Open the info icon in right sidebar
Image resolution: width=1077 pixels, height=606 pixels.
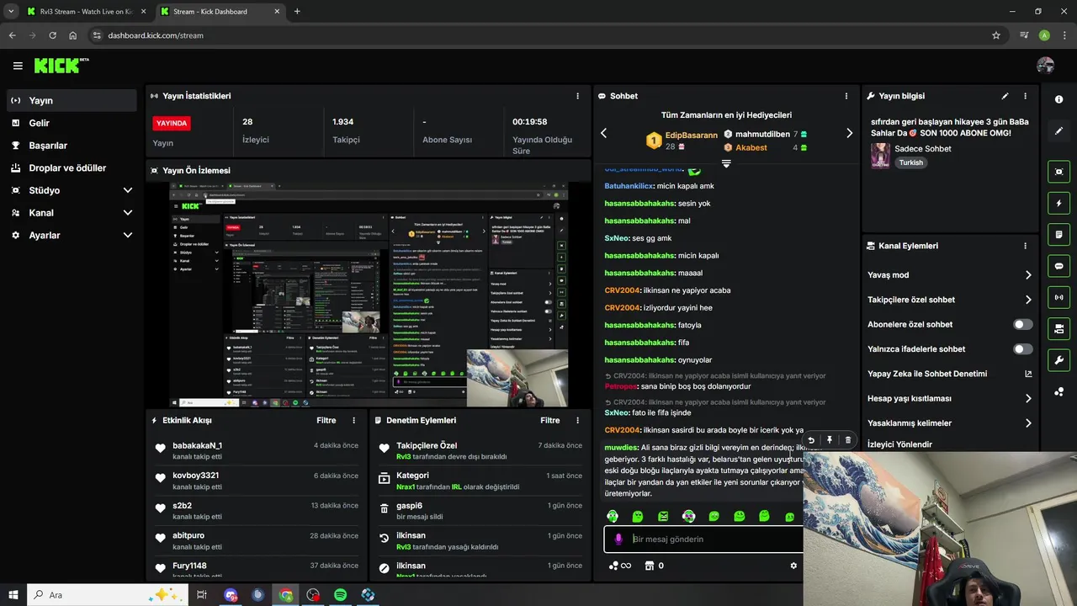(x=1058, y=99)
